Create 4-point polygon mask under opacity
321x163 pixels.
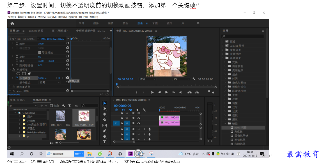coord(24,74)
